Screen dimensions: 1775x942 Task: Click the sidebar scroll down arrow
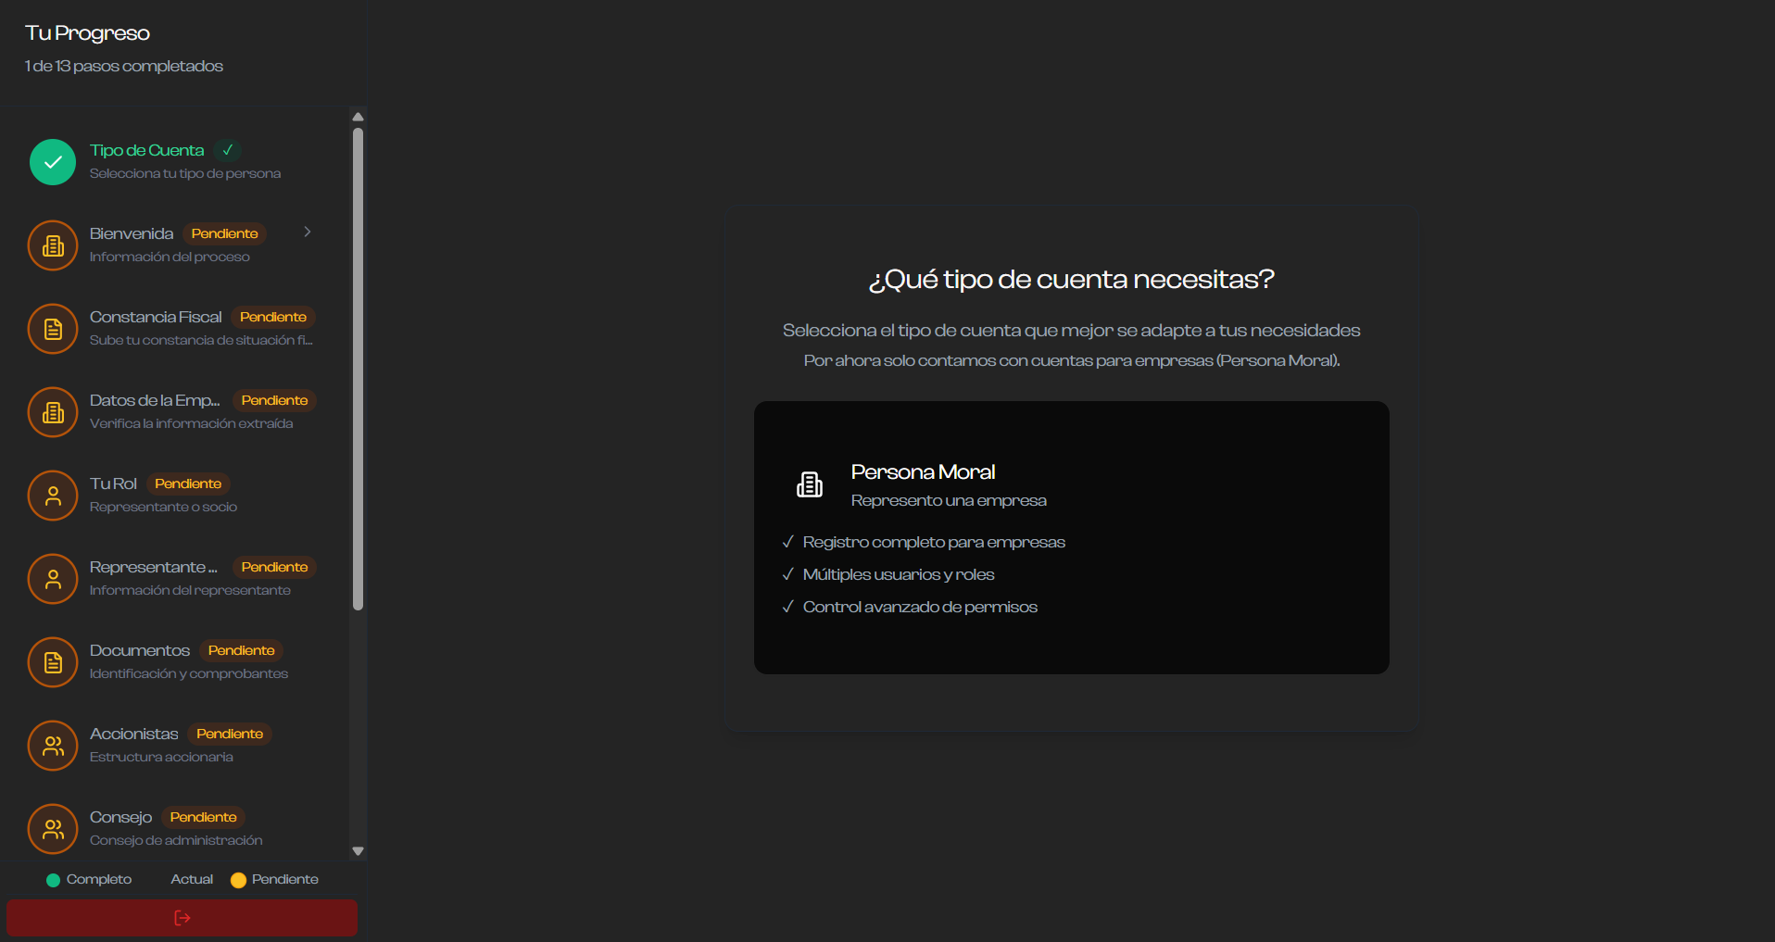click(358, 851)
